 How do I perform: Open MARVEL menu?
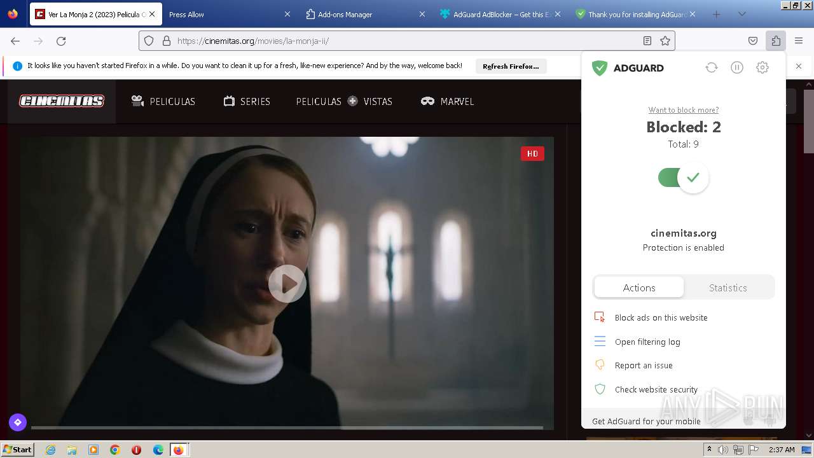[448, 101]
